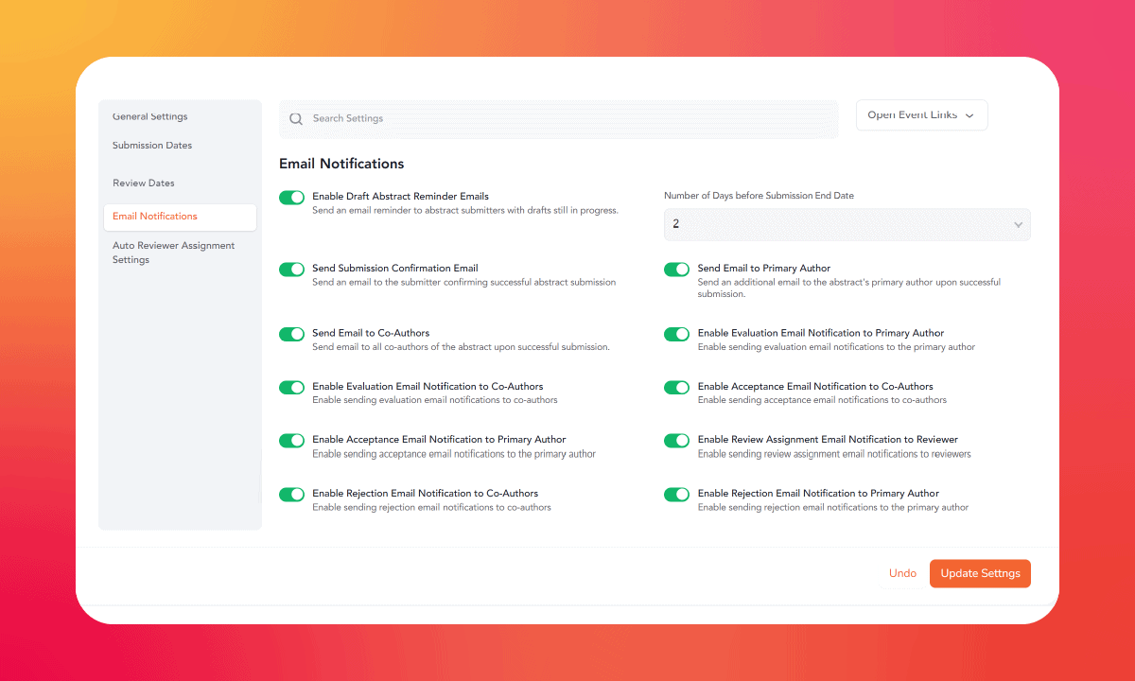Toggle Review Assignment Email Notification to Reviewer
This screenshot has width=1135, height=681.
[x=676, y=441]
